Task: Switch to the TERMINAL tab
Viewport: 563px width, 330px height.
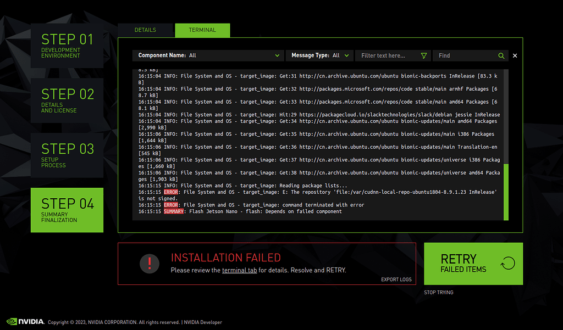Action: (202, 30)
